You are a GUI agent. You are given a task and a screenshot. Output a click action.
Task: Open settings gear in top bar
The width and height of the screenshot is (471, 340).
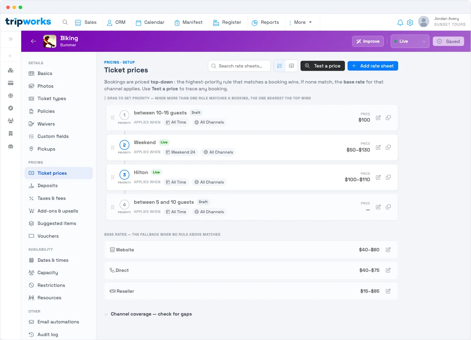tap(410, 22)
